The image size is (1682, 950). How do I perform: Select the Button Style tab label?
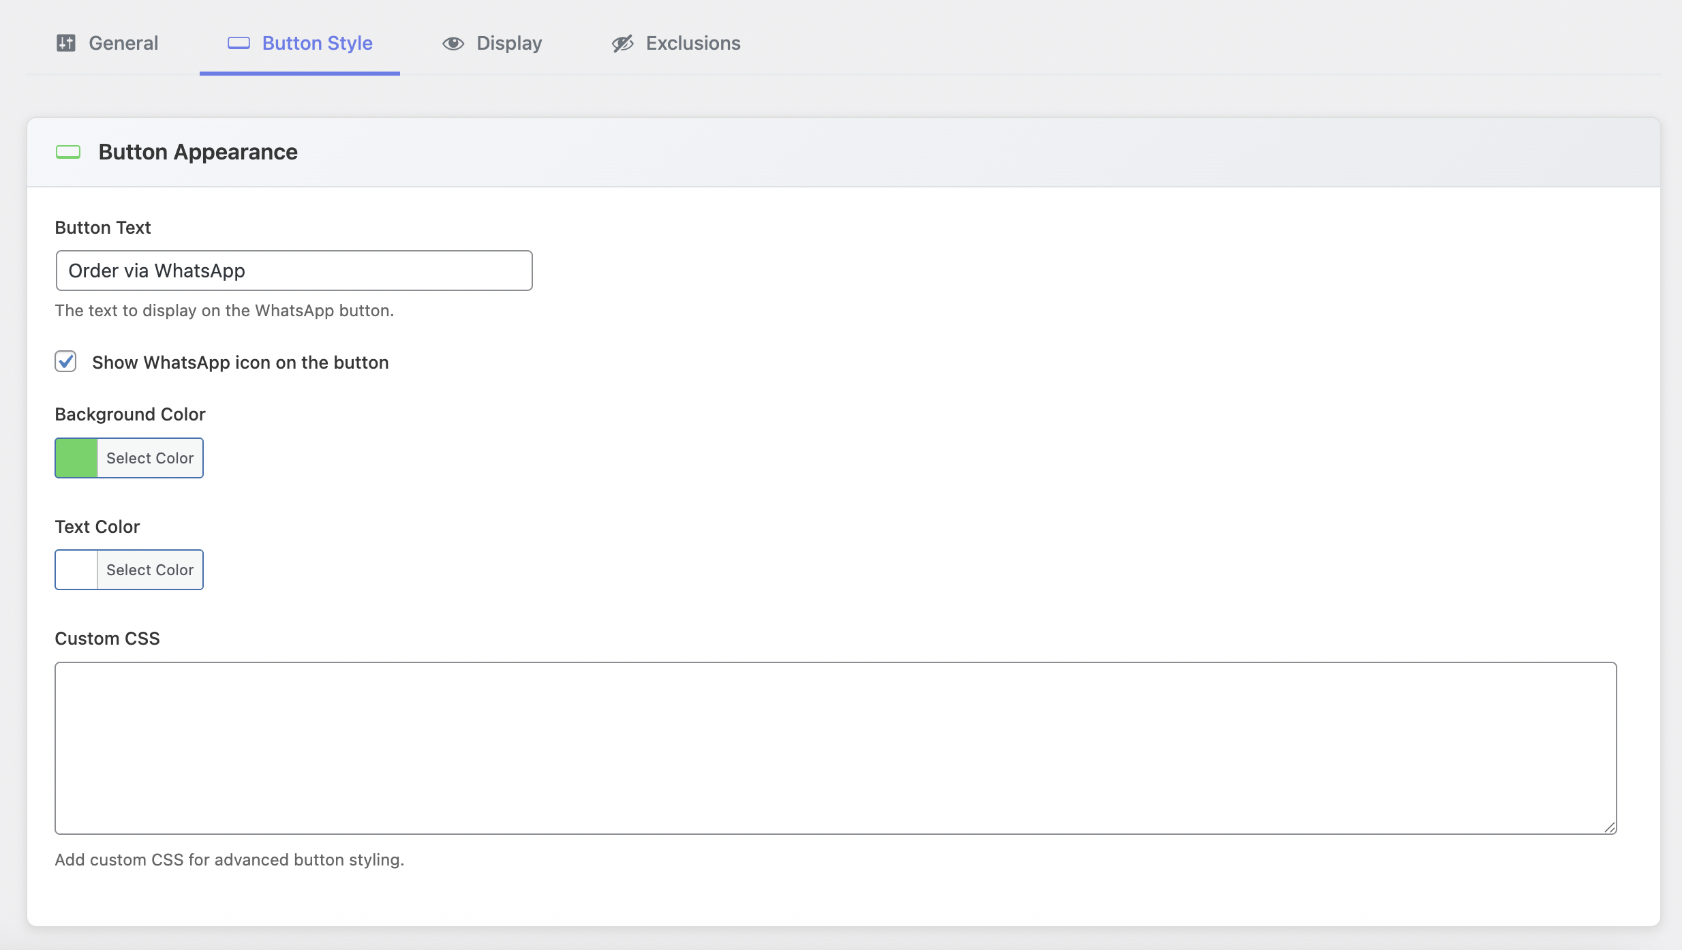tap(317, 43)
